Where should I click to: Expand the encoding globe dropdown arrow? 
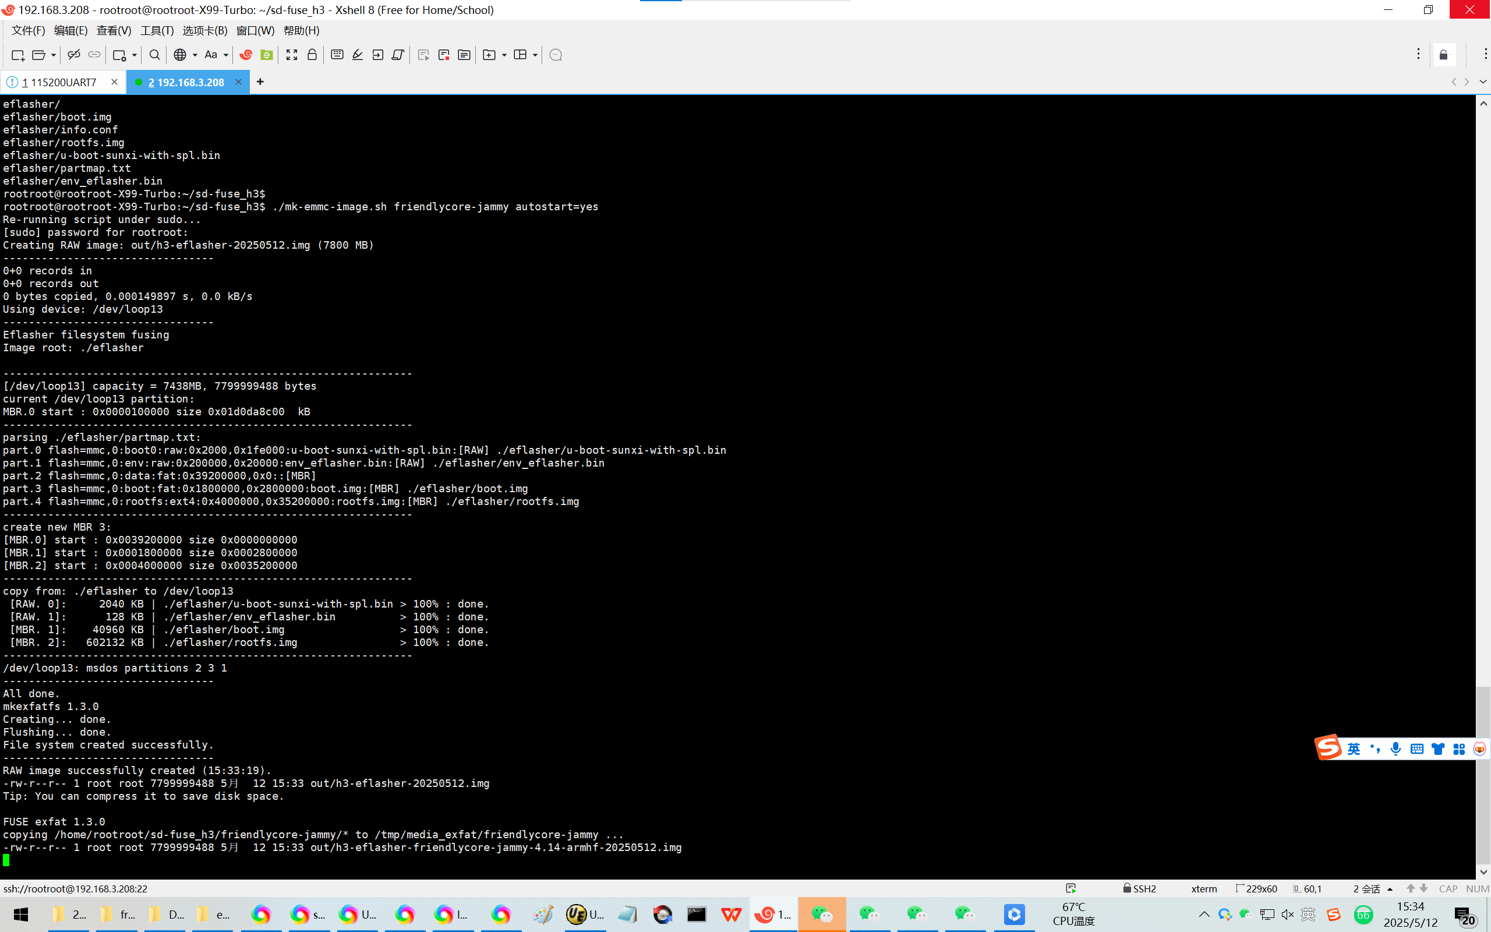tap(195, 55)
